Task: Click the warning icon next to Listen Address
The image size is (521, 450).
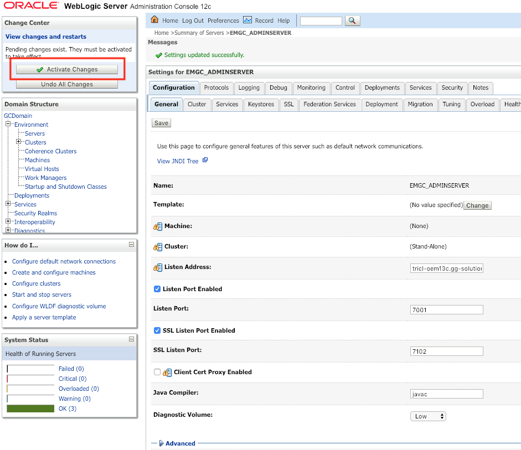Action: click(158, 267)
